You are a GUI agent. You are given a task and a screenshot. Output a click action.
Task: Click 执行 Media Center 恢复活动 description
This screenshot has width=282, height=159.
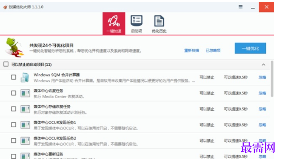pos(59,96)
